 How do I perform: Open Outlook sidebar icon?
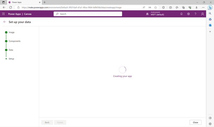click(210, 25)
